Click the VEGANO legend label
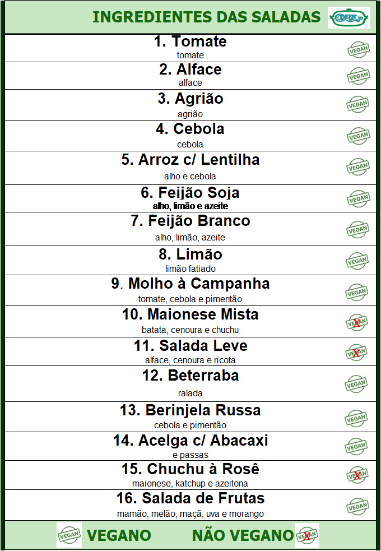Image resolution: width=381 pixels, height=551 pixels. coord(119,535)
